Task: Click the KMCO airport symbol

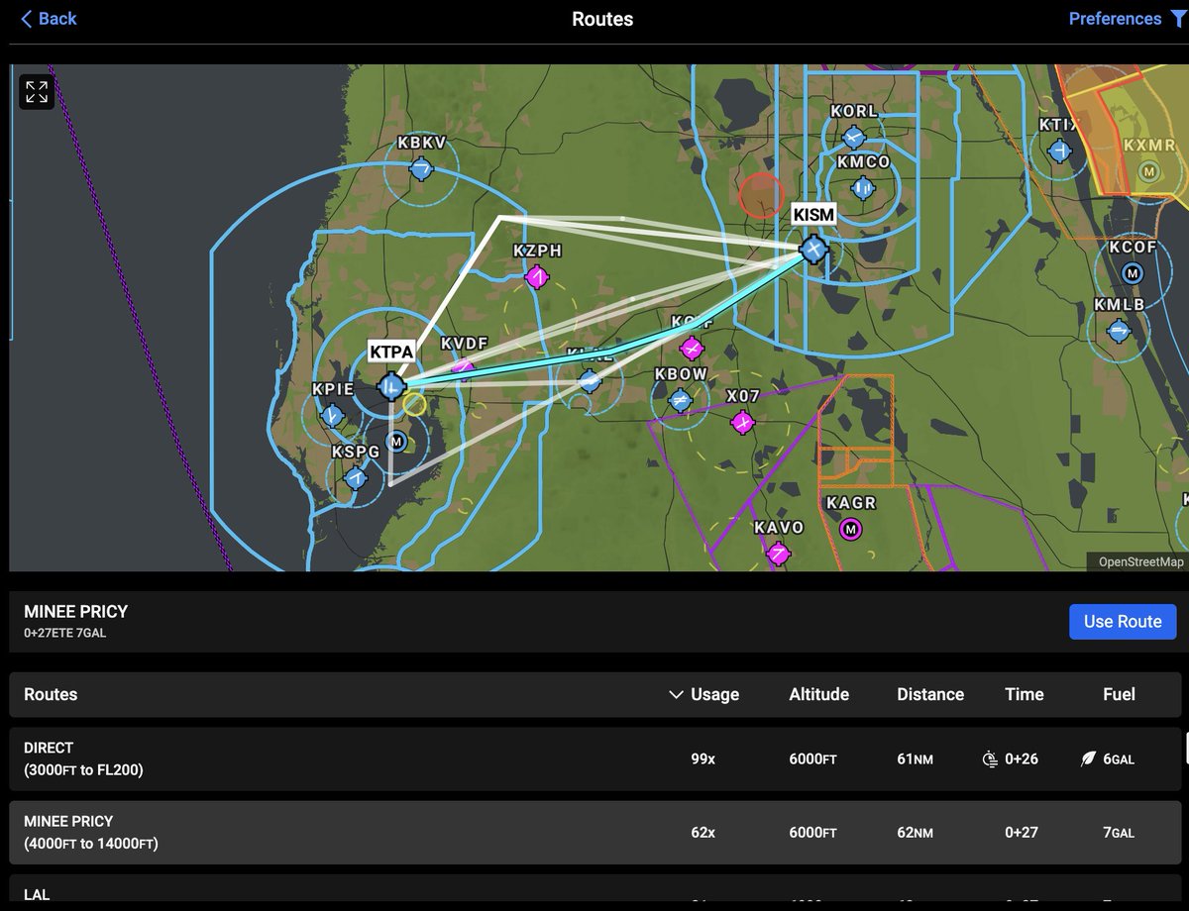Action: 862,188
